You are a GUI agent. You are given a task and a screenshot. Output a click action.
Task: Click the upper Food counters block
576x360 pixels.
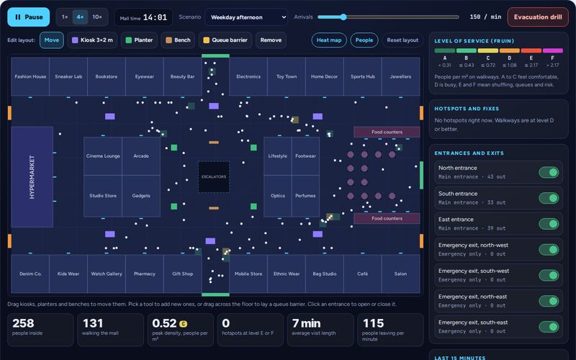click(387, 132)
